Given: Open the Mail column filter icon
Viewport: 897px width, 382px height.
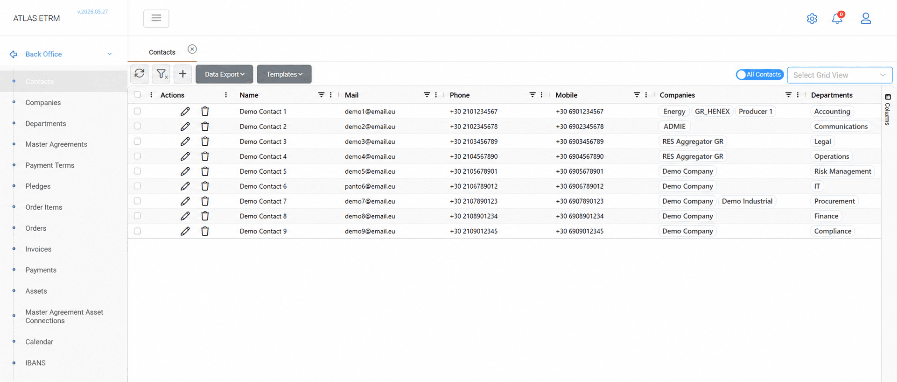Looking at the screenshot, I should coord(427,95).
